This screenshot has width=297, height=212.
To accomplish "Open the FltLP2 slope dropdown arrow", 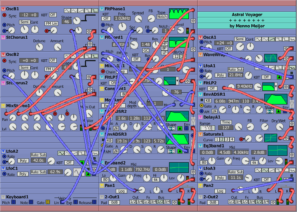I will tap(276, 87).
